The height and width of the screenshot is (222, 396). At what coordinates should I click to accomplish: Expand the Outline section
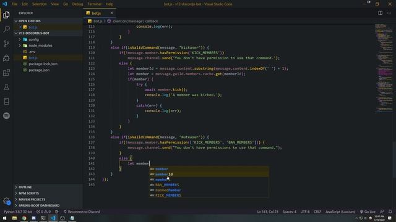pyautogui.click(x=48, y=187)
